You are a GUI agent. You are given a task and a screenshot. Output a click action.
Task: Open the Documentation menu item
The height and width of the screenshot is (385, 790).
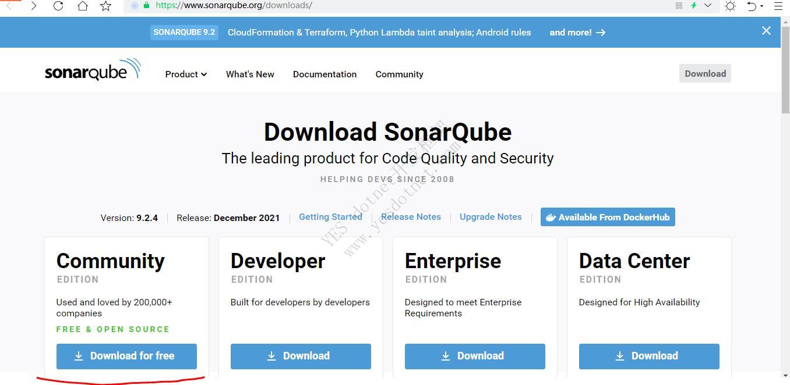[x=325, y=74]
